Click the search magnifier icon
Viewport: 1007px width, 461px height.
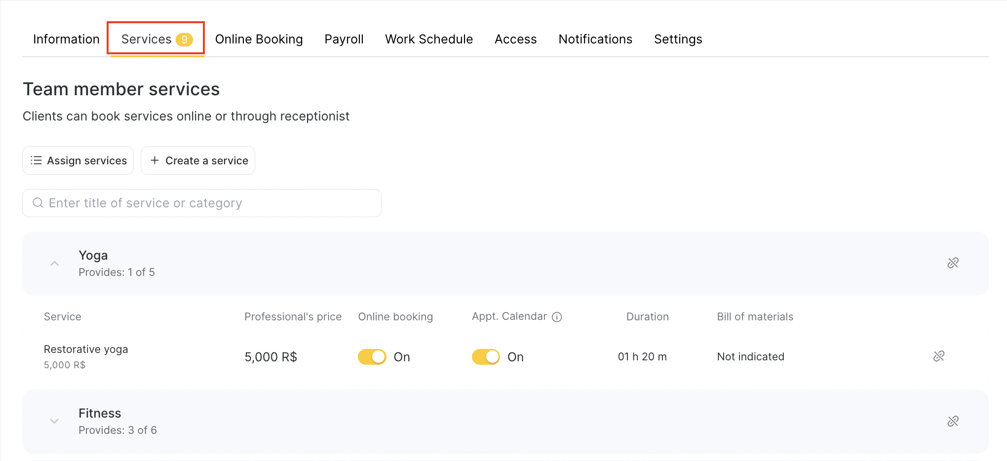click(x=38, y=203)
